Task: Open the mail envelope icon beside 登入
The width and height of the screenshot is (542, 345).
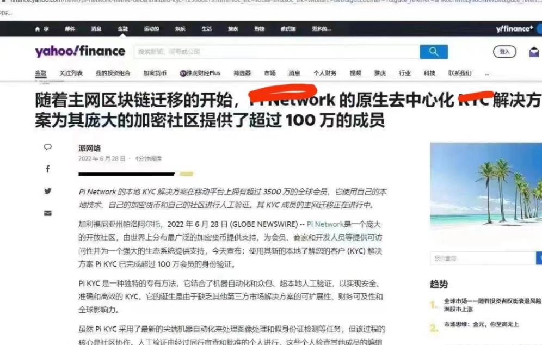Action: coord(534,52)
